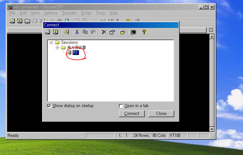Click Ready text in status bar
The height and width of the screenshot is (155, 243).
[13, 136]
